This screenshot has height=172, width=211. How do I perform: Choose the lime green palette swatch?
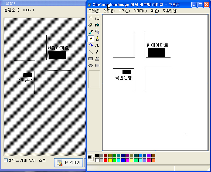[x=114, y=160]
